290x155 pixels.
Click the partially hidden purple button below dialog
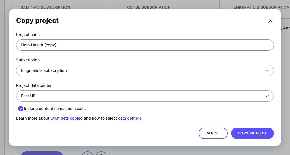(42, 153)
